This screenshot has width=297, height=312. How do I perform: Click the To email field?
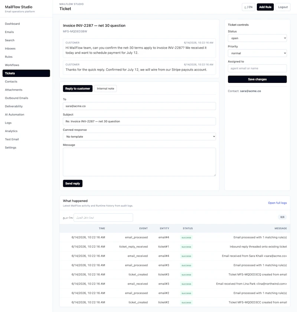tap(139, 106)
